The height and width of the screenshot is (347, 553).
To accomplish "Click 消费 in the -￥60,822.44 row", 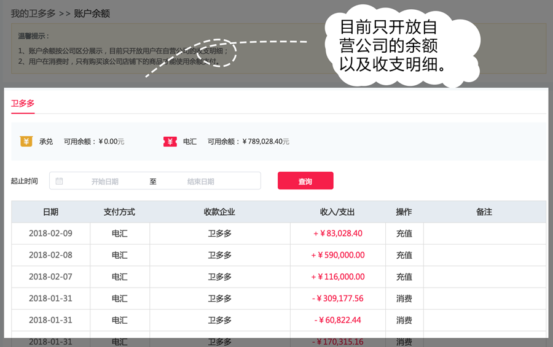I will coord(404,320).
